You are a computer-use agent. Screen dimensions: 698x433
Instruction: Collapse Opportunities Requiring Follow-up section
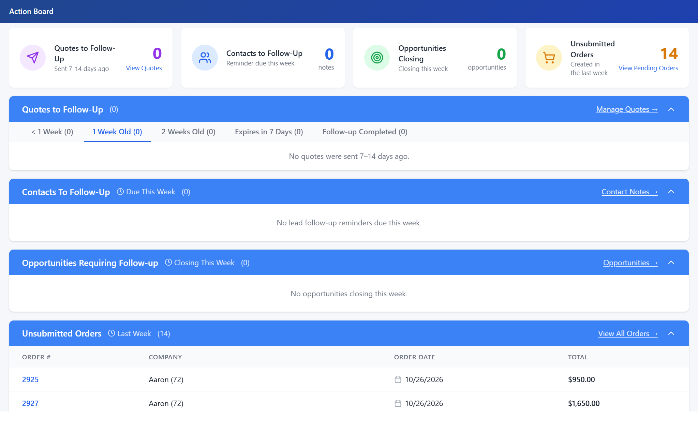(671, 263)
